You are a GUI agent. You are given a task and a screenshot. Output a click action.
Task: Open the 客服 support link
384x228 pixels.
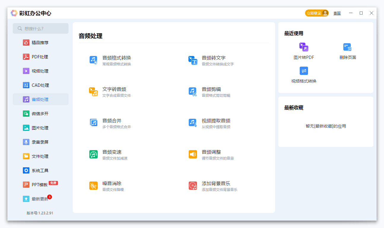(337, 13)
